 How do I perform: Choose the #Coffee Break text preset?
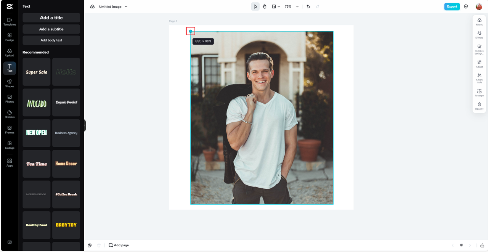[66, 194]
